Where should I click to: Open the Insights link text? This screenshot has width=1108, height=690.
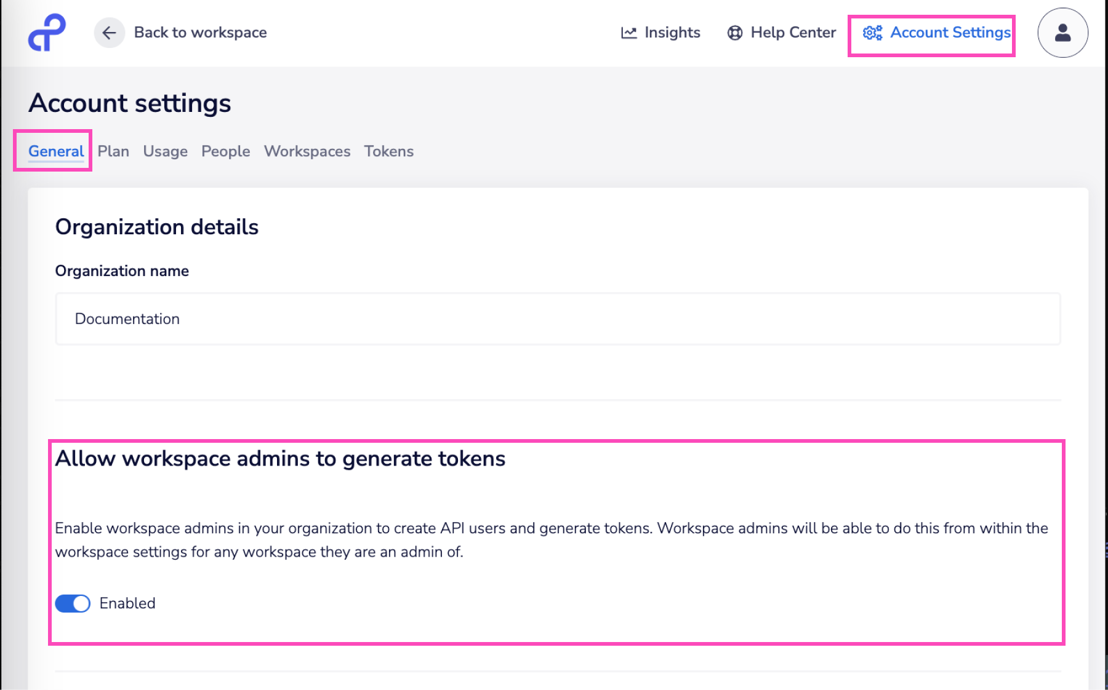pos(672,33)
